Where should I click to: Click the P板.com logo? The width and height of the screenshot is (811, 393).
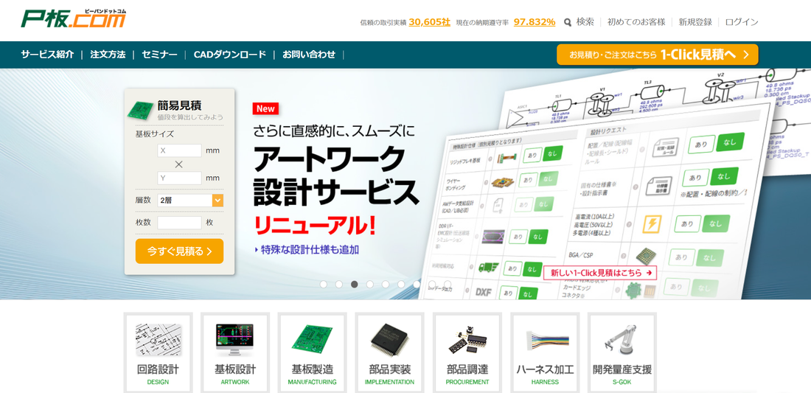pyautogui.click(x=73, y=18)
